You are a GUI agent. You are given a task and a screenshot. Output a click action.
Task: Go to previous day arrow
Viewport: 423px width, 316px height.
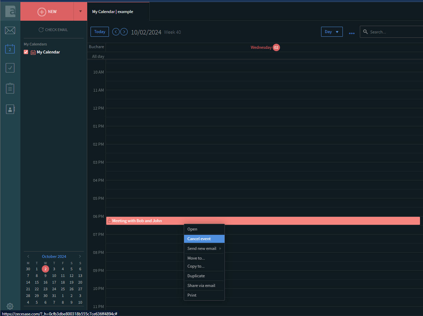pyautogui.click(x=116, y=32)
